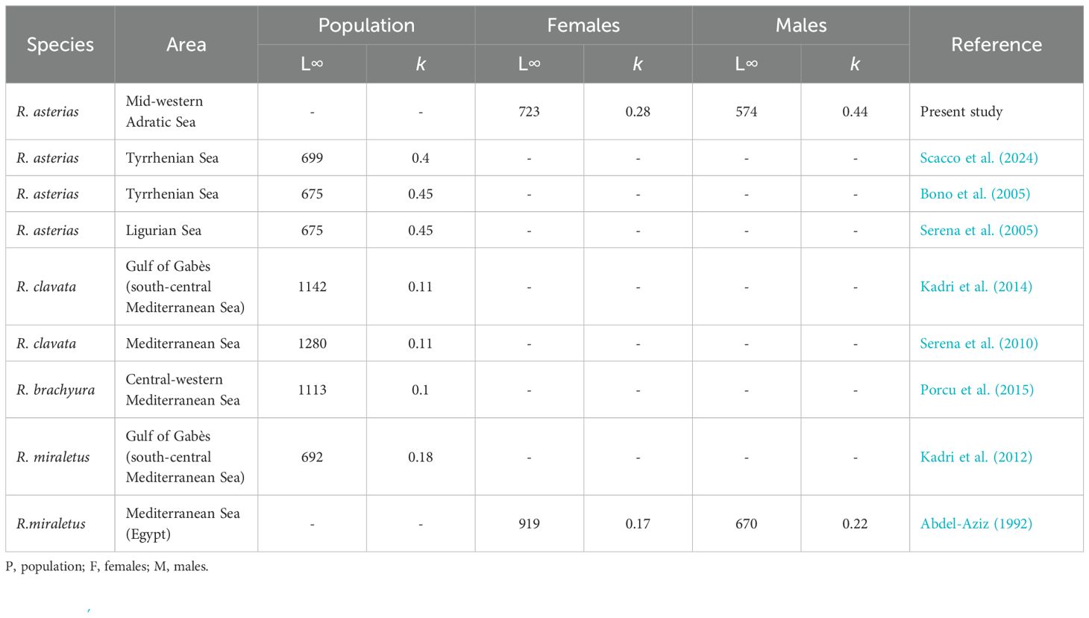The width and height of the screenshot is (1089, 618).
Task: Select the Area column header
Action: [x=186, y=45]
